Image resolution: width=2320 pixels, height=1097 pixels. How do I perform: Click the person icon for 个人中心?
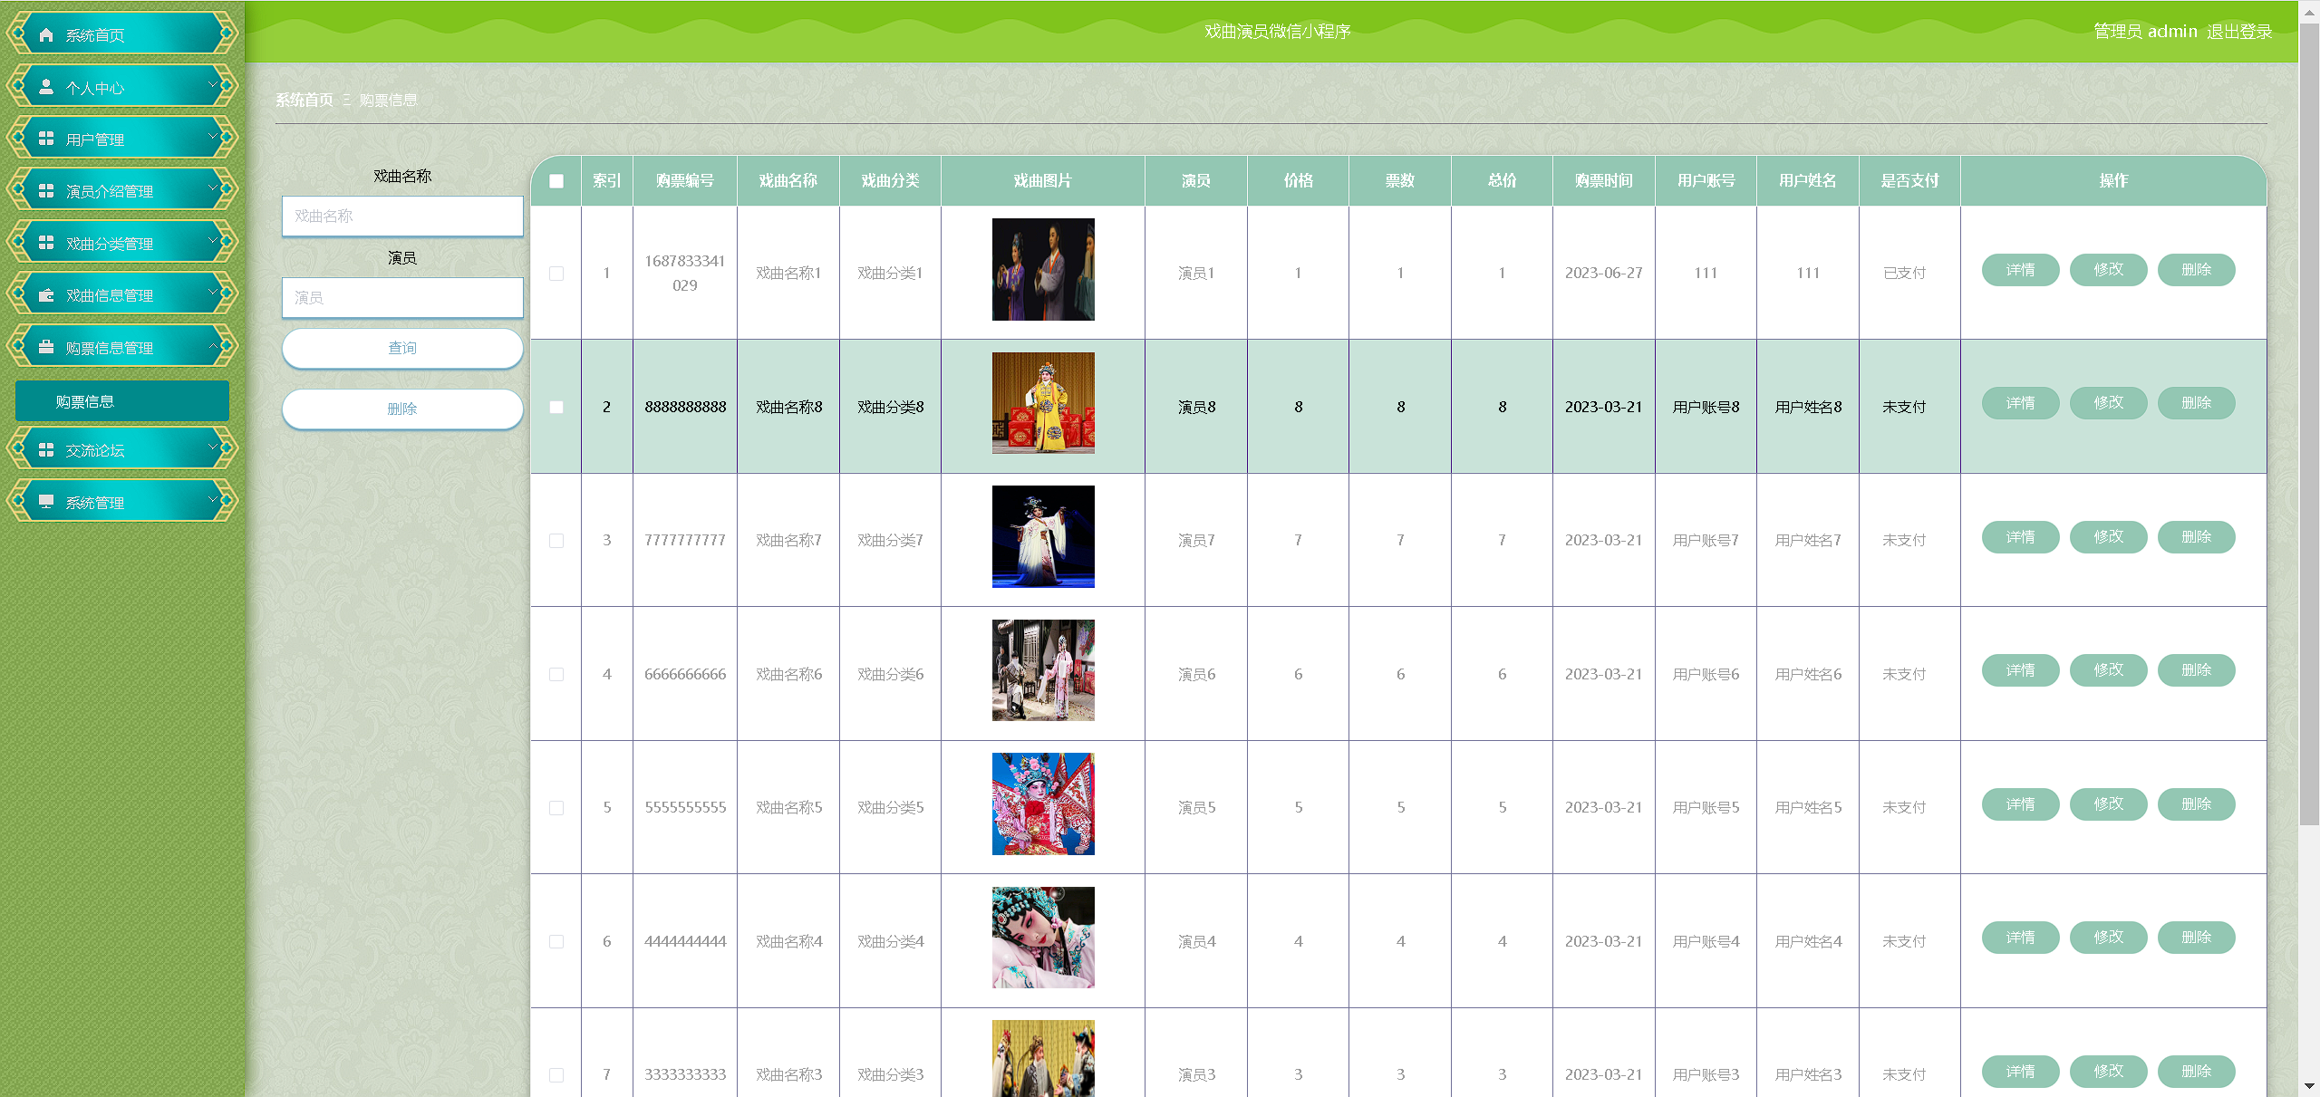46,87
